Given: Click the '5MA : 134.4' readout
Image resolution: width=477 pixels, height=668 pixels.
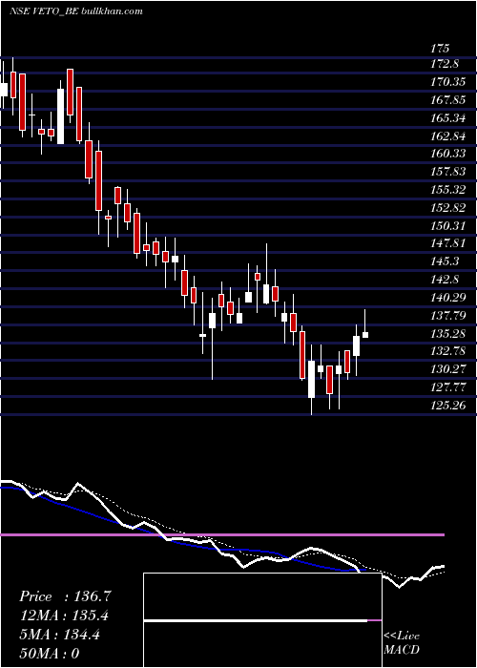Looking at the screenshot, I should click(59, 635).
